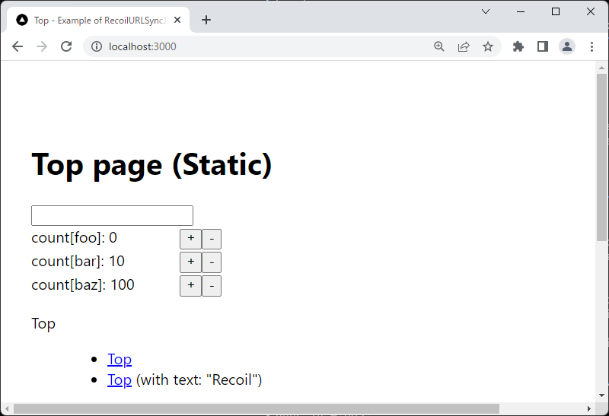Maximize the browser window
Viewport: 609px width, 416px height.
click(x=556, y=11)
